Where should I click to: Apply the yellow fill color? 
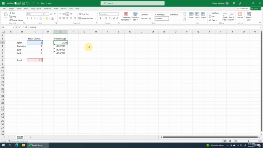(x=47, y=18)
